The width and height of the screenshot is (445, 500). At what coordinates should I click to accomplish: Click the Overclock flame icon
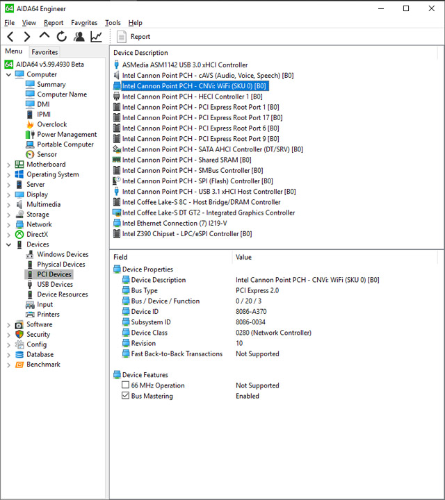point(30,124)
